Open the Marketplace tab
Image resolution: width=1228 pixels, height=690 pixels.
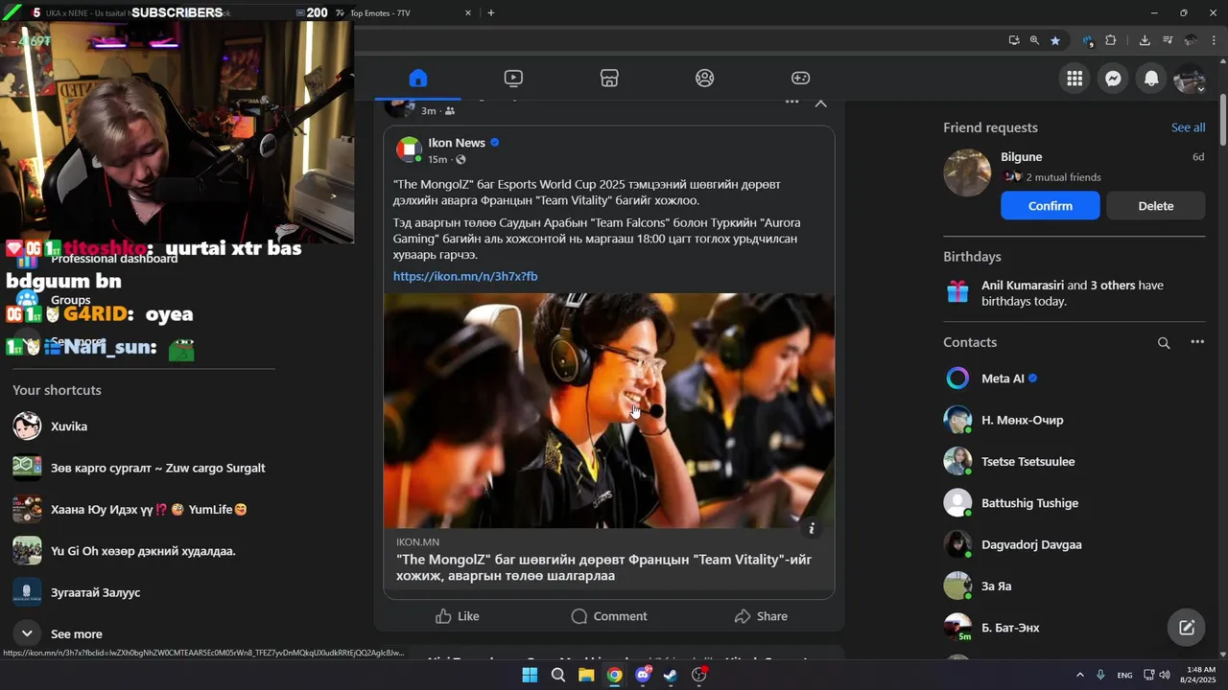click(609, 78)
